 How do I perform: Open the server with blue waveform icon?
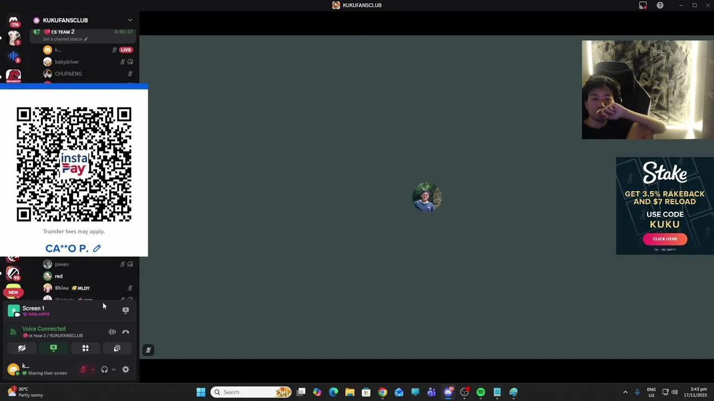[13, 56]
